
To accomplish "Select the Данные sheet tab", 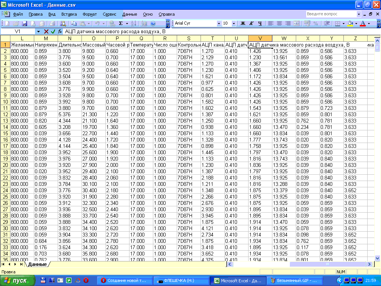I will pos(38,264).
